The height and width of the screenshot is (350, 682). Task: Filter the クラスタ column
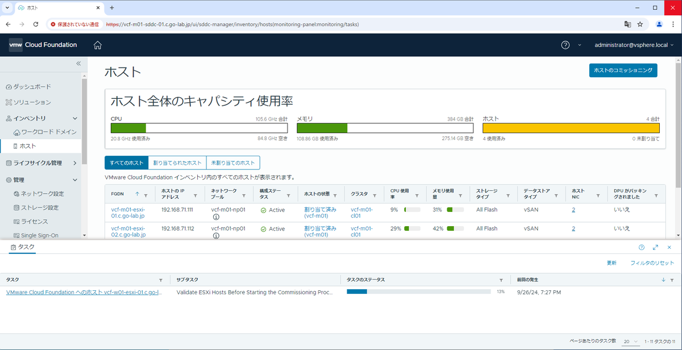(x=376, y=195)
